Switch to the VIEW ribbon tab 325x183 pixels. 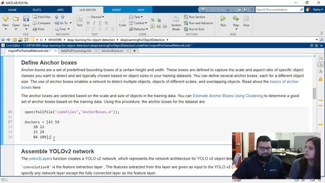pyautogui.click(x=141, y=10)
